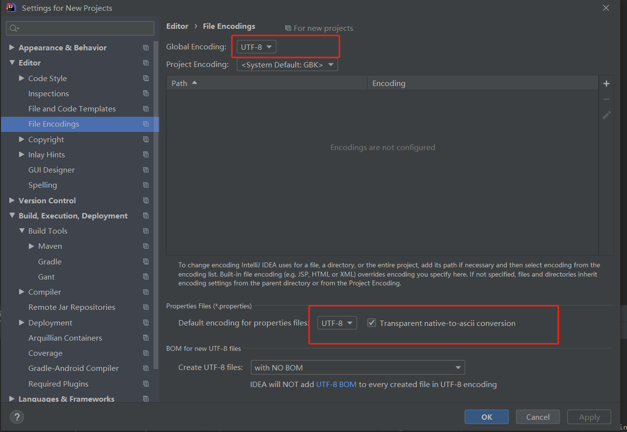Click the Encoding column header
The width and height of the screenshot is (627, 432).
coord(483,83)
